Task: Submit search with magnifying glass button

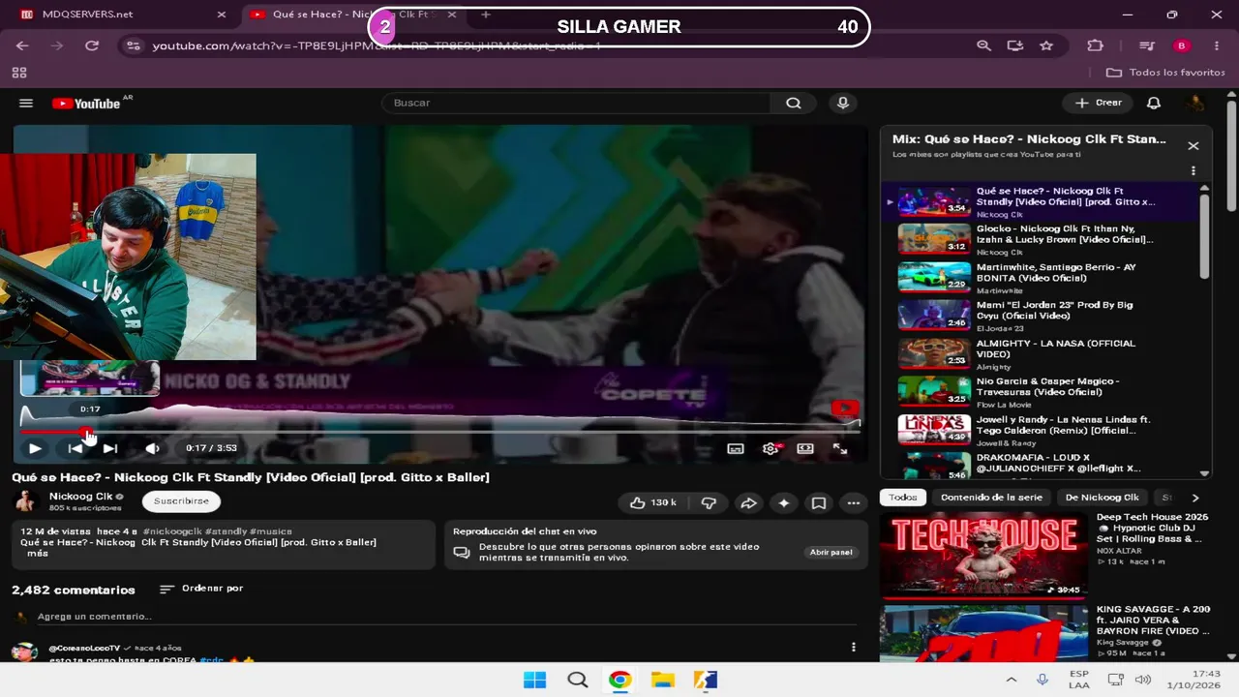Action: (x=794, y=104)
